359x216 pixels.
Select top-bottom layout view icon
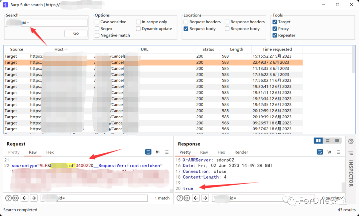[328, 141]
